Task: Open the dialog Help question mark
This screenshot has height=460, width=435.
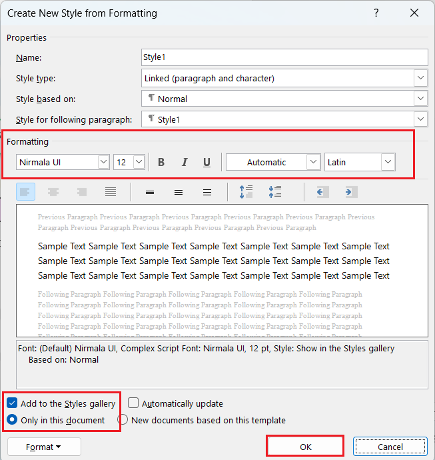Action: pos(376,13)
